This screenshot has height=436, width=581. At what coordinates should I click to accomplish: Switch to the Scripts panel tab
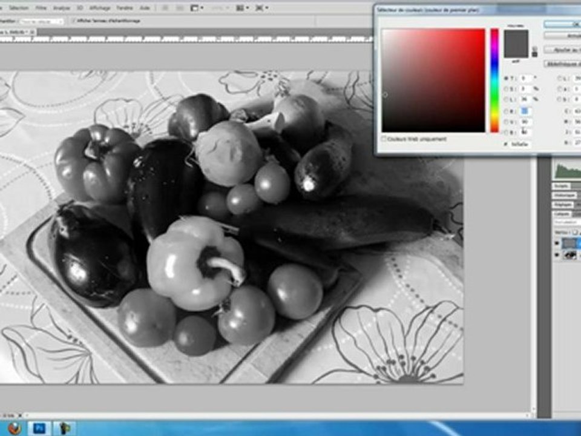click(x=561, y=186)
